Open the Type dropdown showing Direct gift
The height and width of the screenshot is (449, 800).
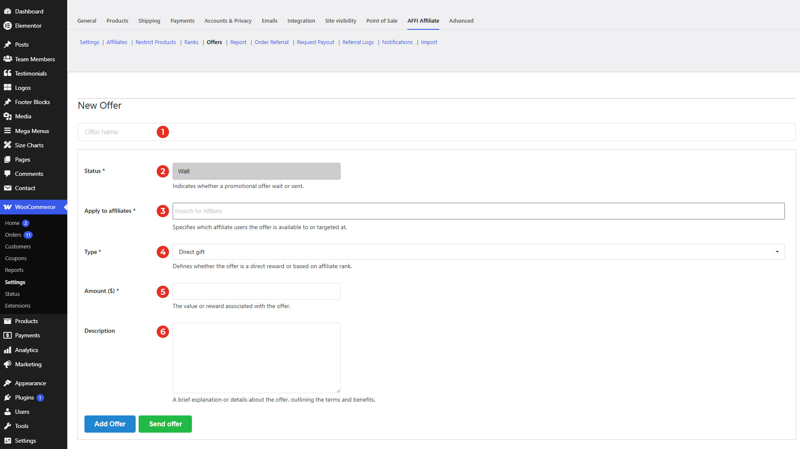478,252
